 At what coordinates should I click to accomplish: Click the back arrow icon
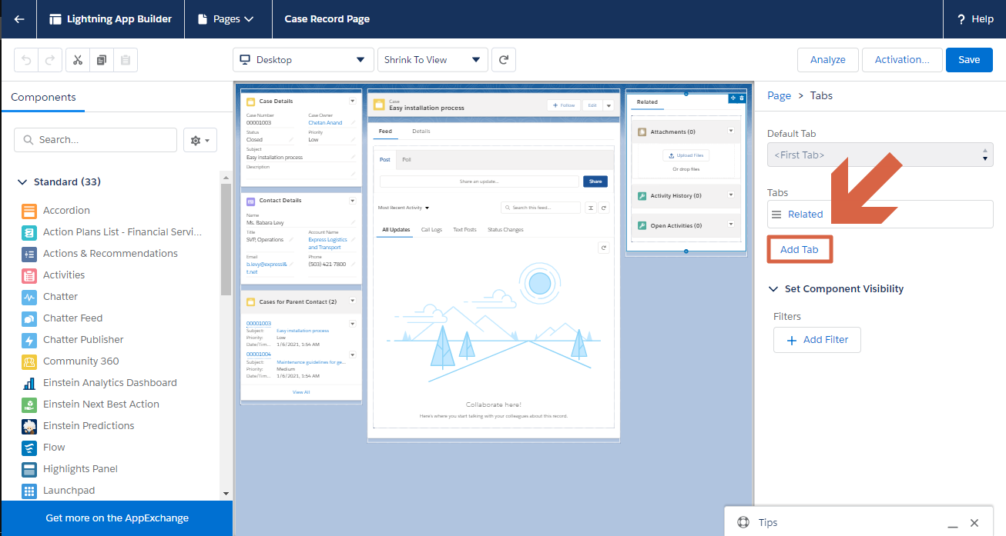click(x=19, y=19)
